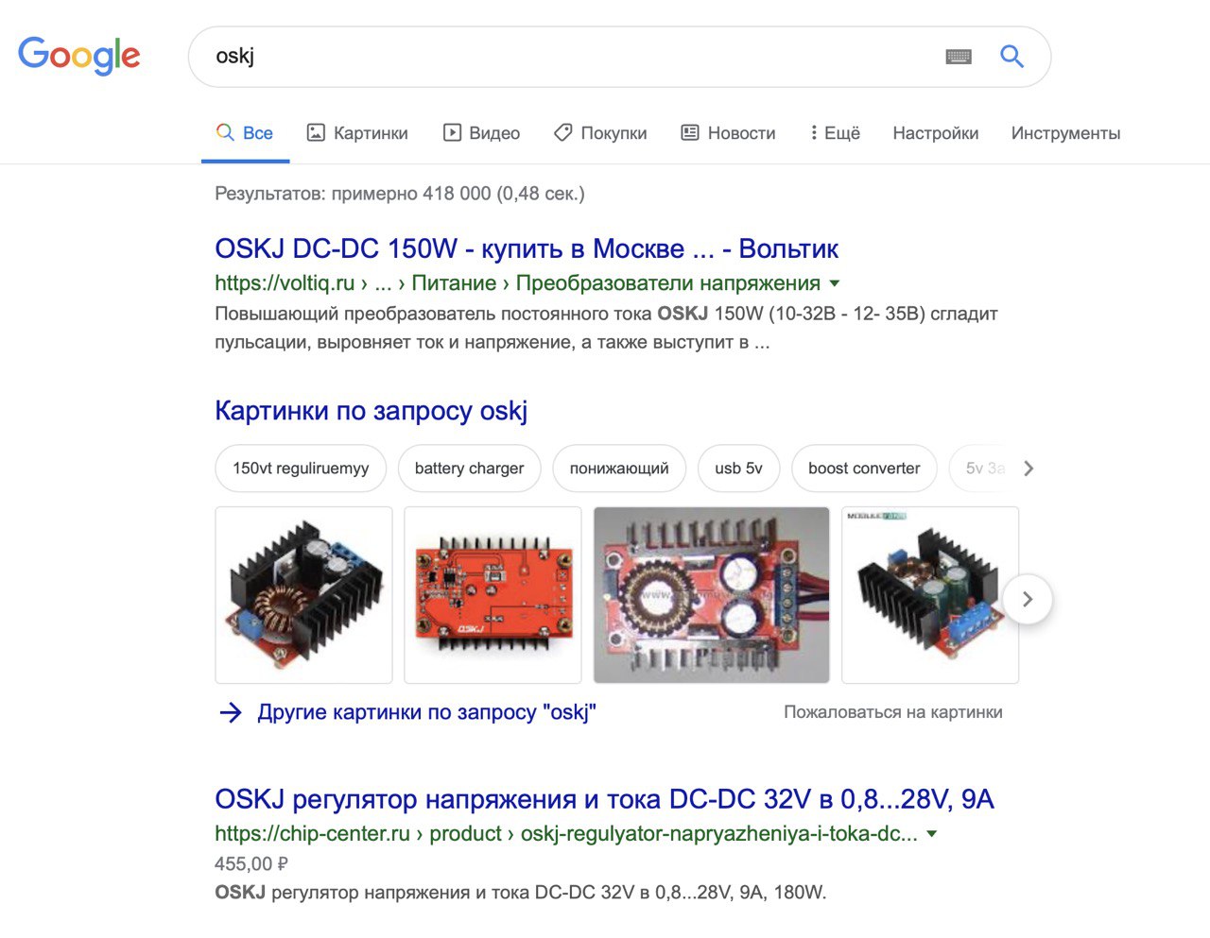Image resolution: width=1210 pixels, height=938 pixels.
Task: Click the chip-center.ru green URL
Action: tap(566, 834)
